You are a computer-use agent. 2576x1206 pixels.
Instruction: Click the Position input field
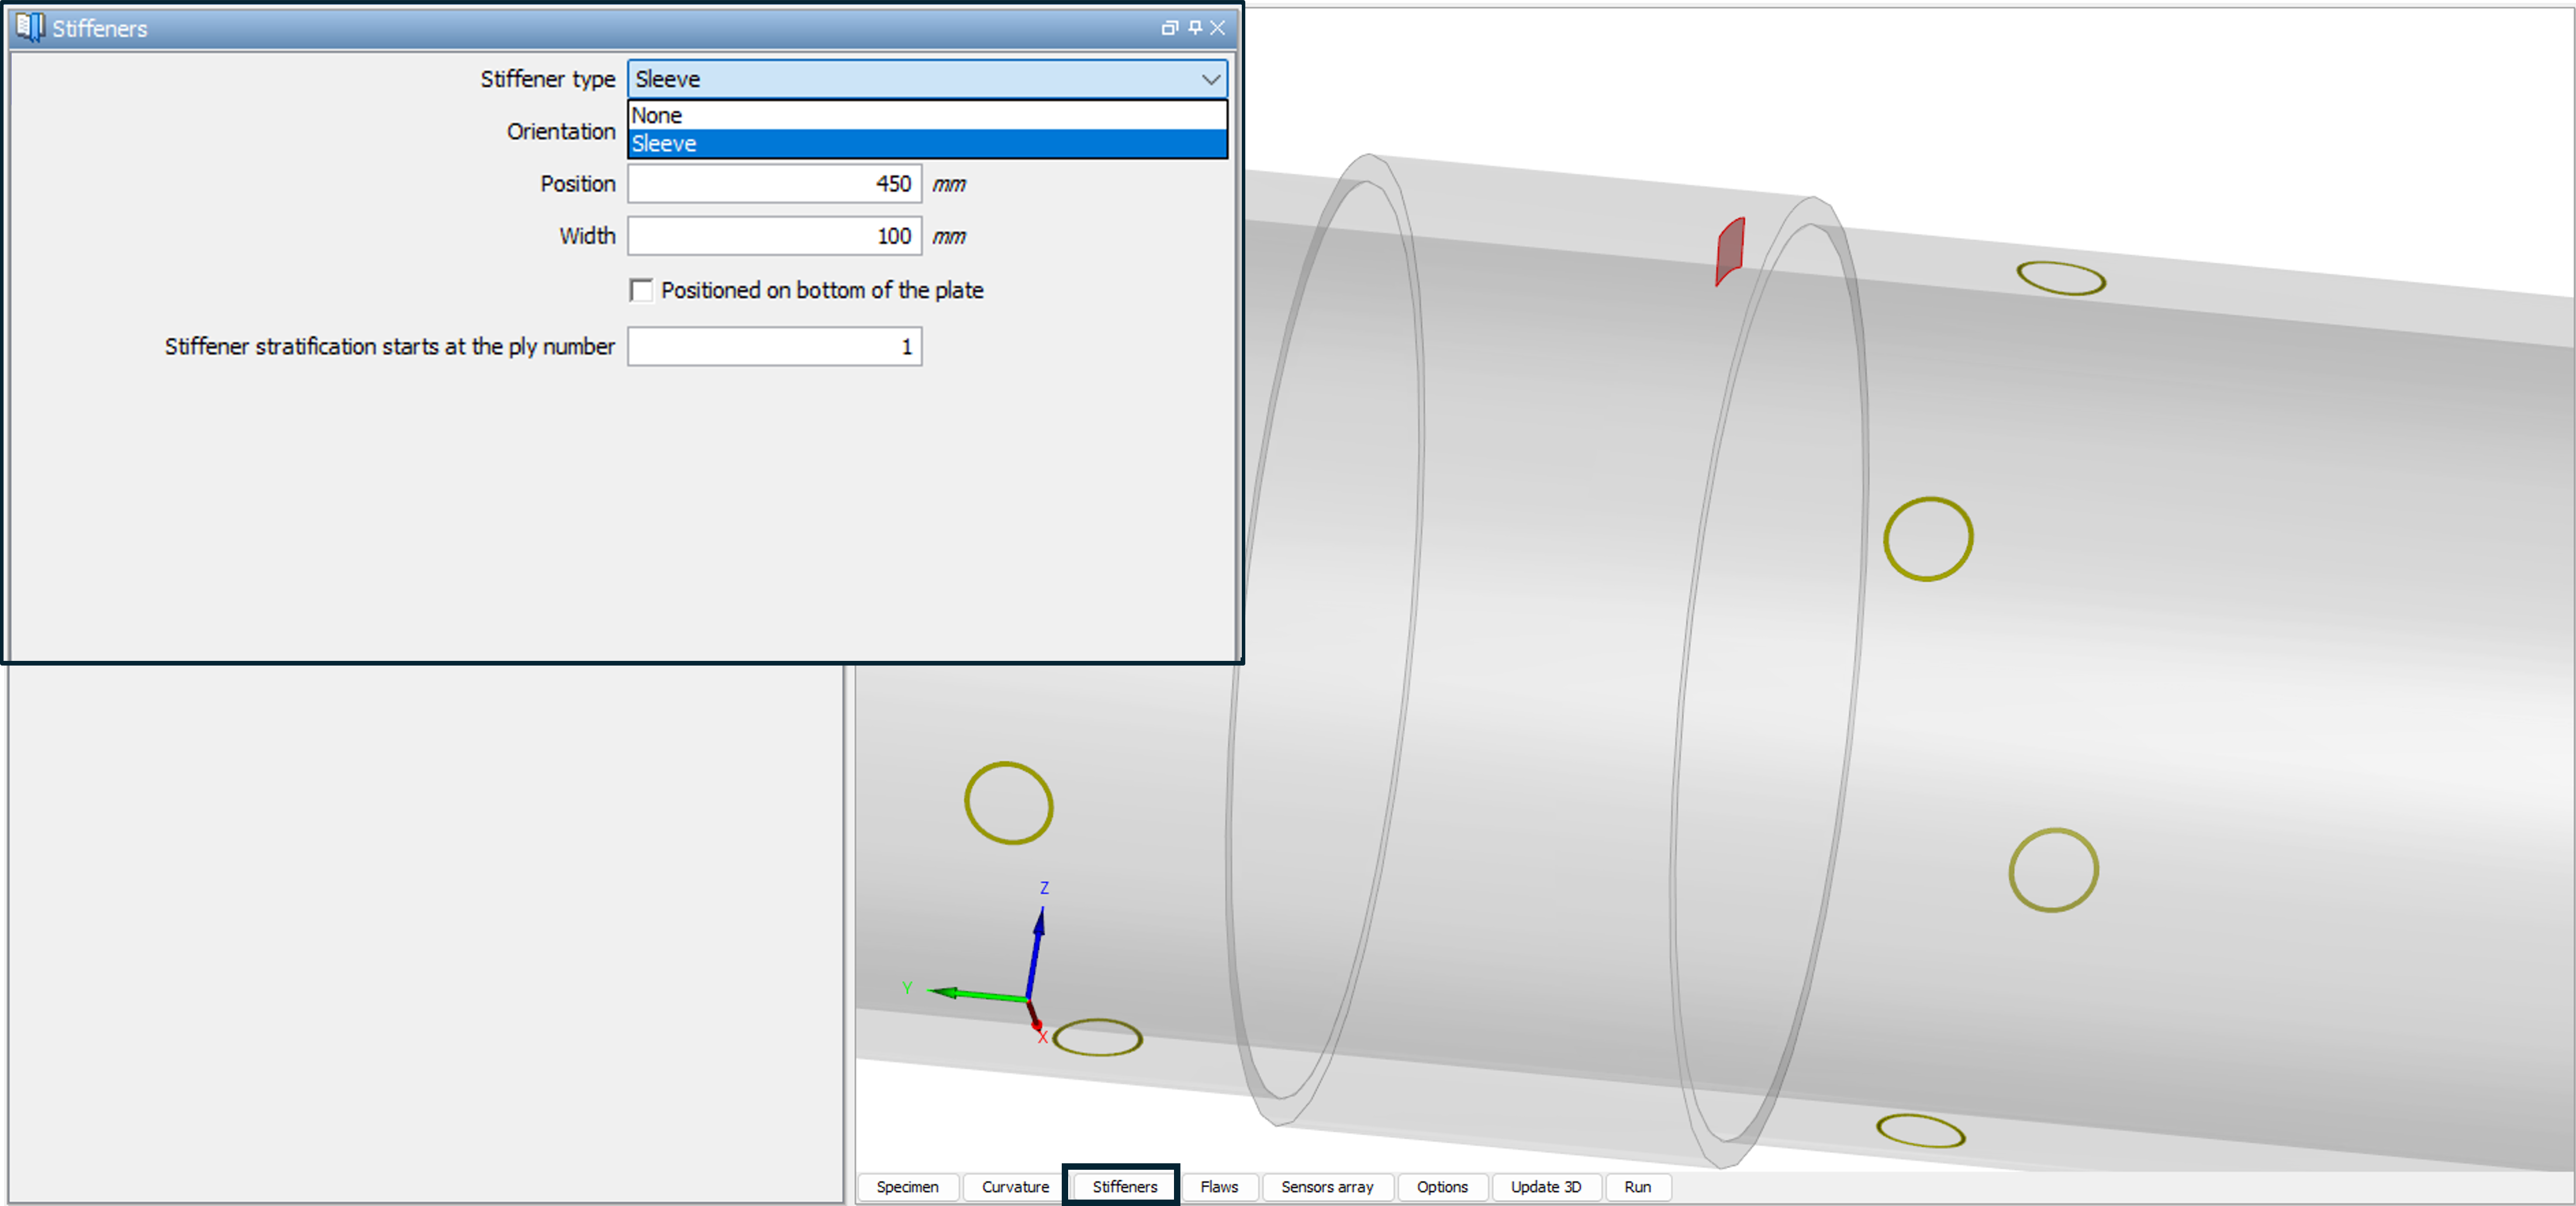click(774, 184)
